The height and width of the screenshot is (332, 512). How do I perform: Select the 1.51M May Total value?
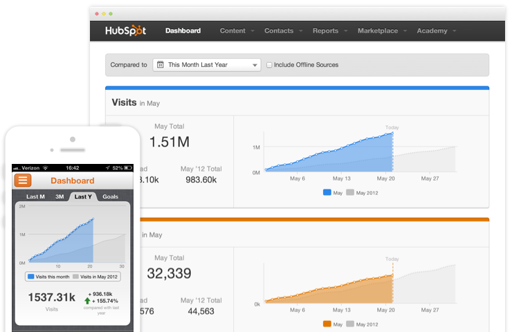pos(169,142)
